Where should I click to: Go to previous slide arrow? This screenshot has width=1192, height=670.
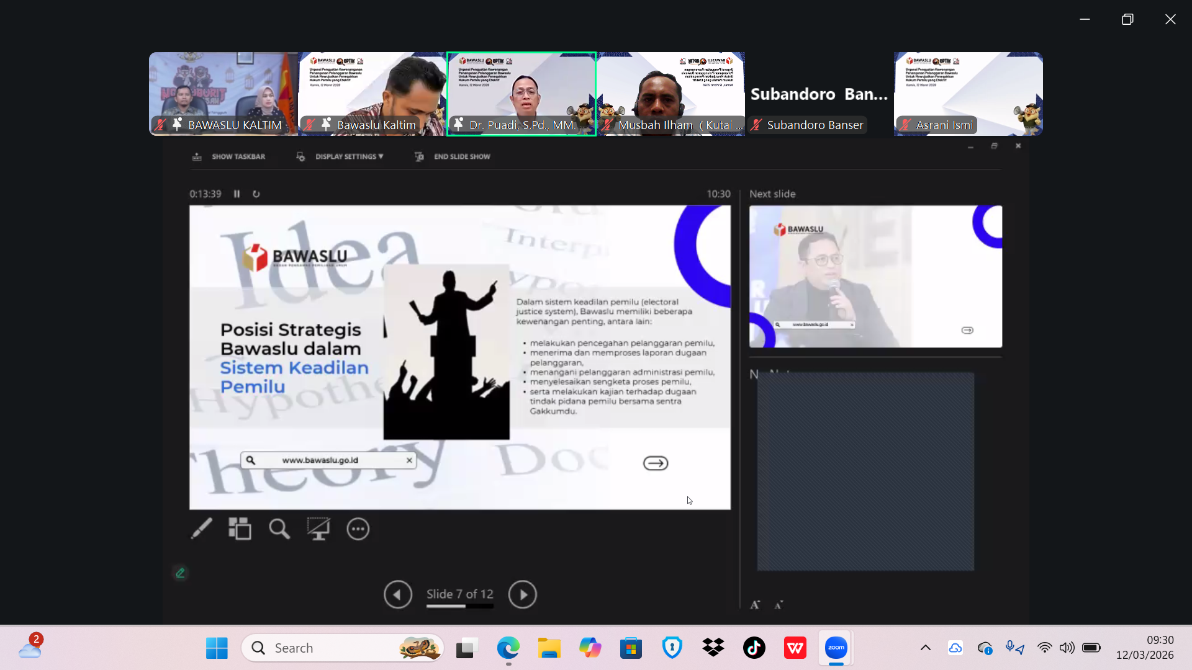(397, 594)
